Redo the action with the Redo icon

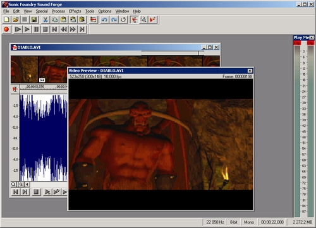(114, 20)
